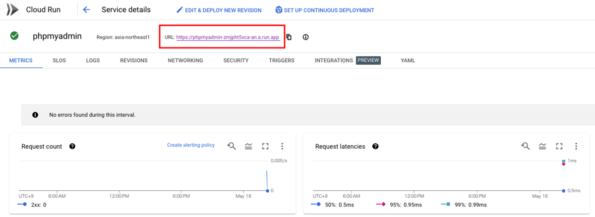Go back using the left arrow icon

point(87,10)
